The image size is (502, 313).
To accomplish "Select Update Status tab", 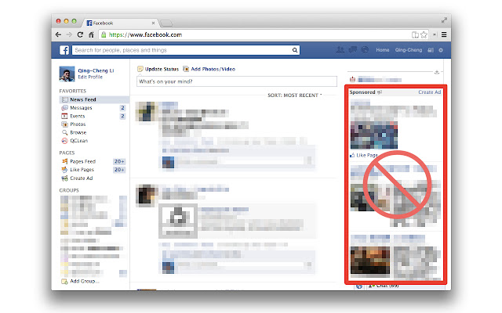I will tap(158, 69).
